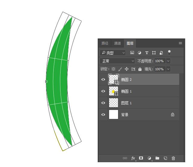This screenshot has height=167, width=193.
Task: Create new fill or adjustment layer
Action: point(149,158)
